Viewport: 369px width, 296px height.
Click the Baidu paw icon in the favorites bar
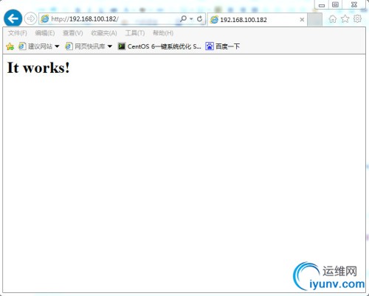(x=210, y=46)
